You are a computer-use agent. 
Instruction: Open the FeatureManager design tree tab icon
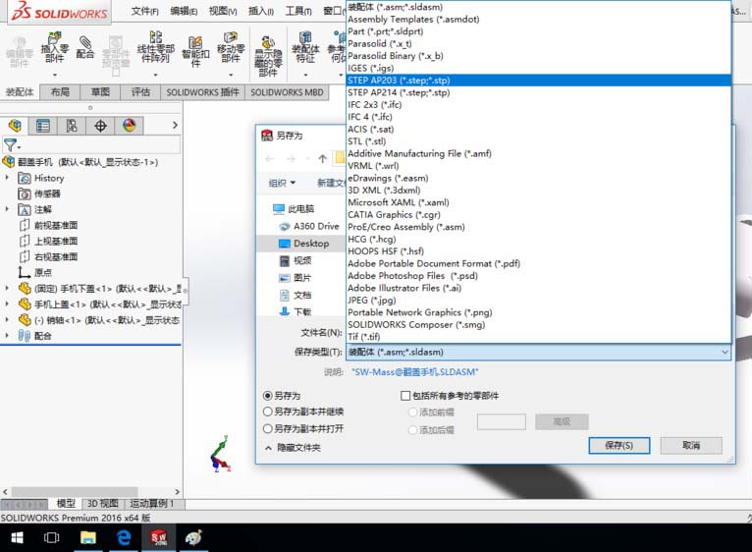click(15, 126)
